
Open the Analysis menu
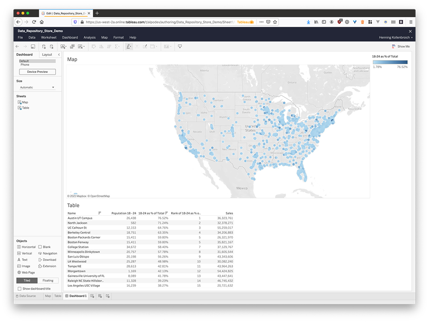[x=90, y=38]
